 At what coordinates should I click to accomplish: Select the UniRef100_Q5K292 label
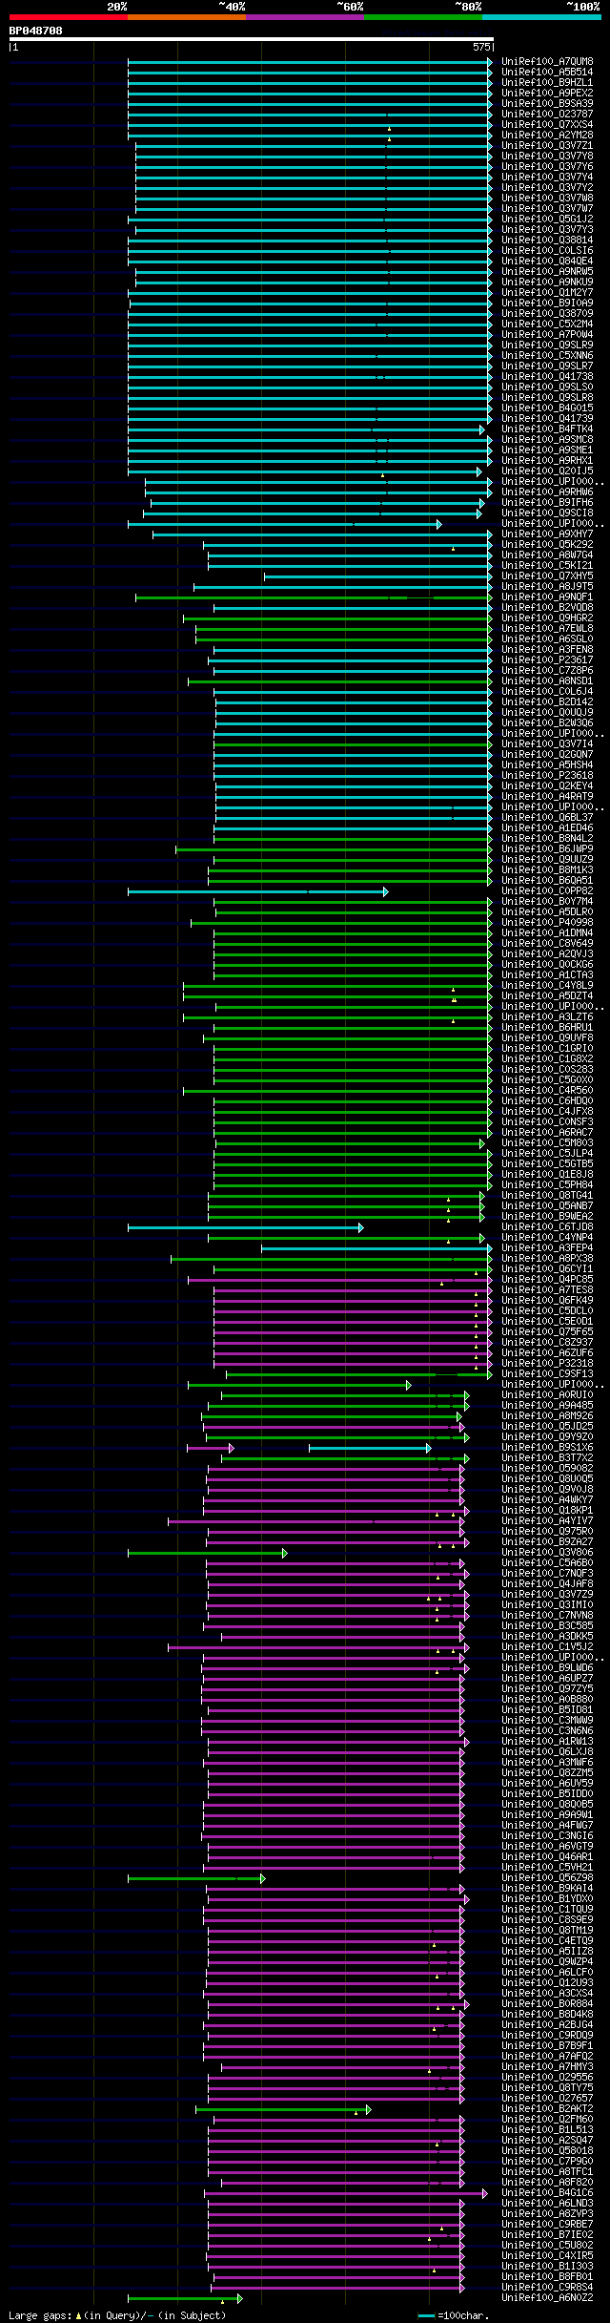pos(547,545)
